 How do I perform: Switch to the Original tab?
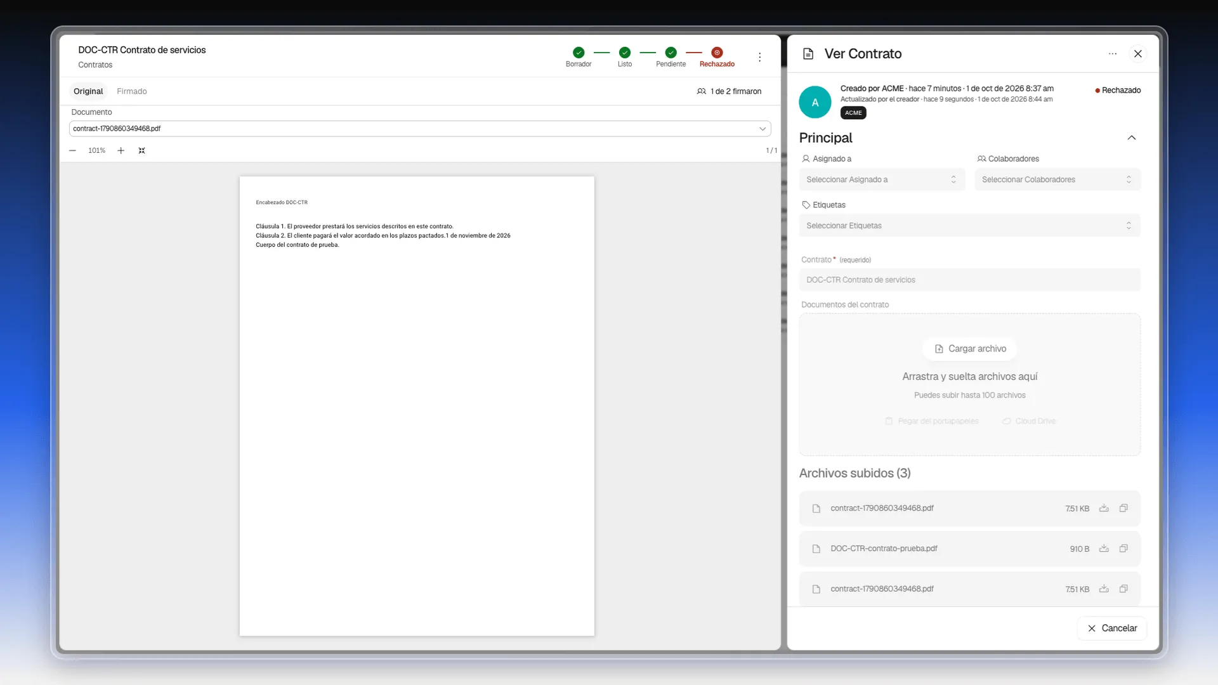pyautogui.click(x=88, y=91)
